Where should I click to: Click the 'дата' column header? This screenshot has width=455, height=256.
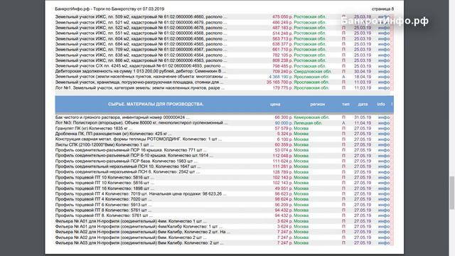tap(363, 105)
